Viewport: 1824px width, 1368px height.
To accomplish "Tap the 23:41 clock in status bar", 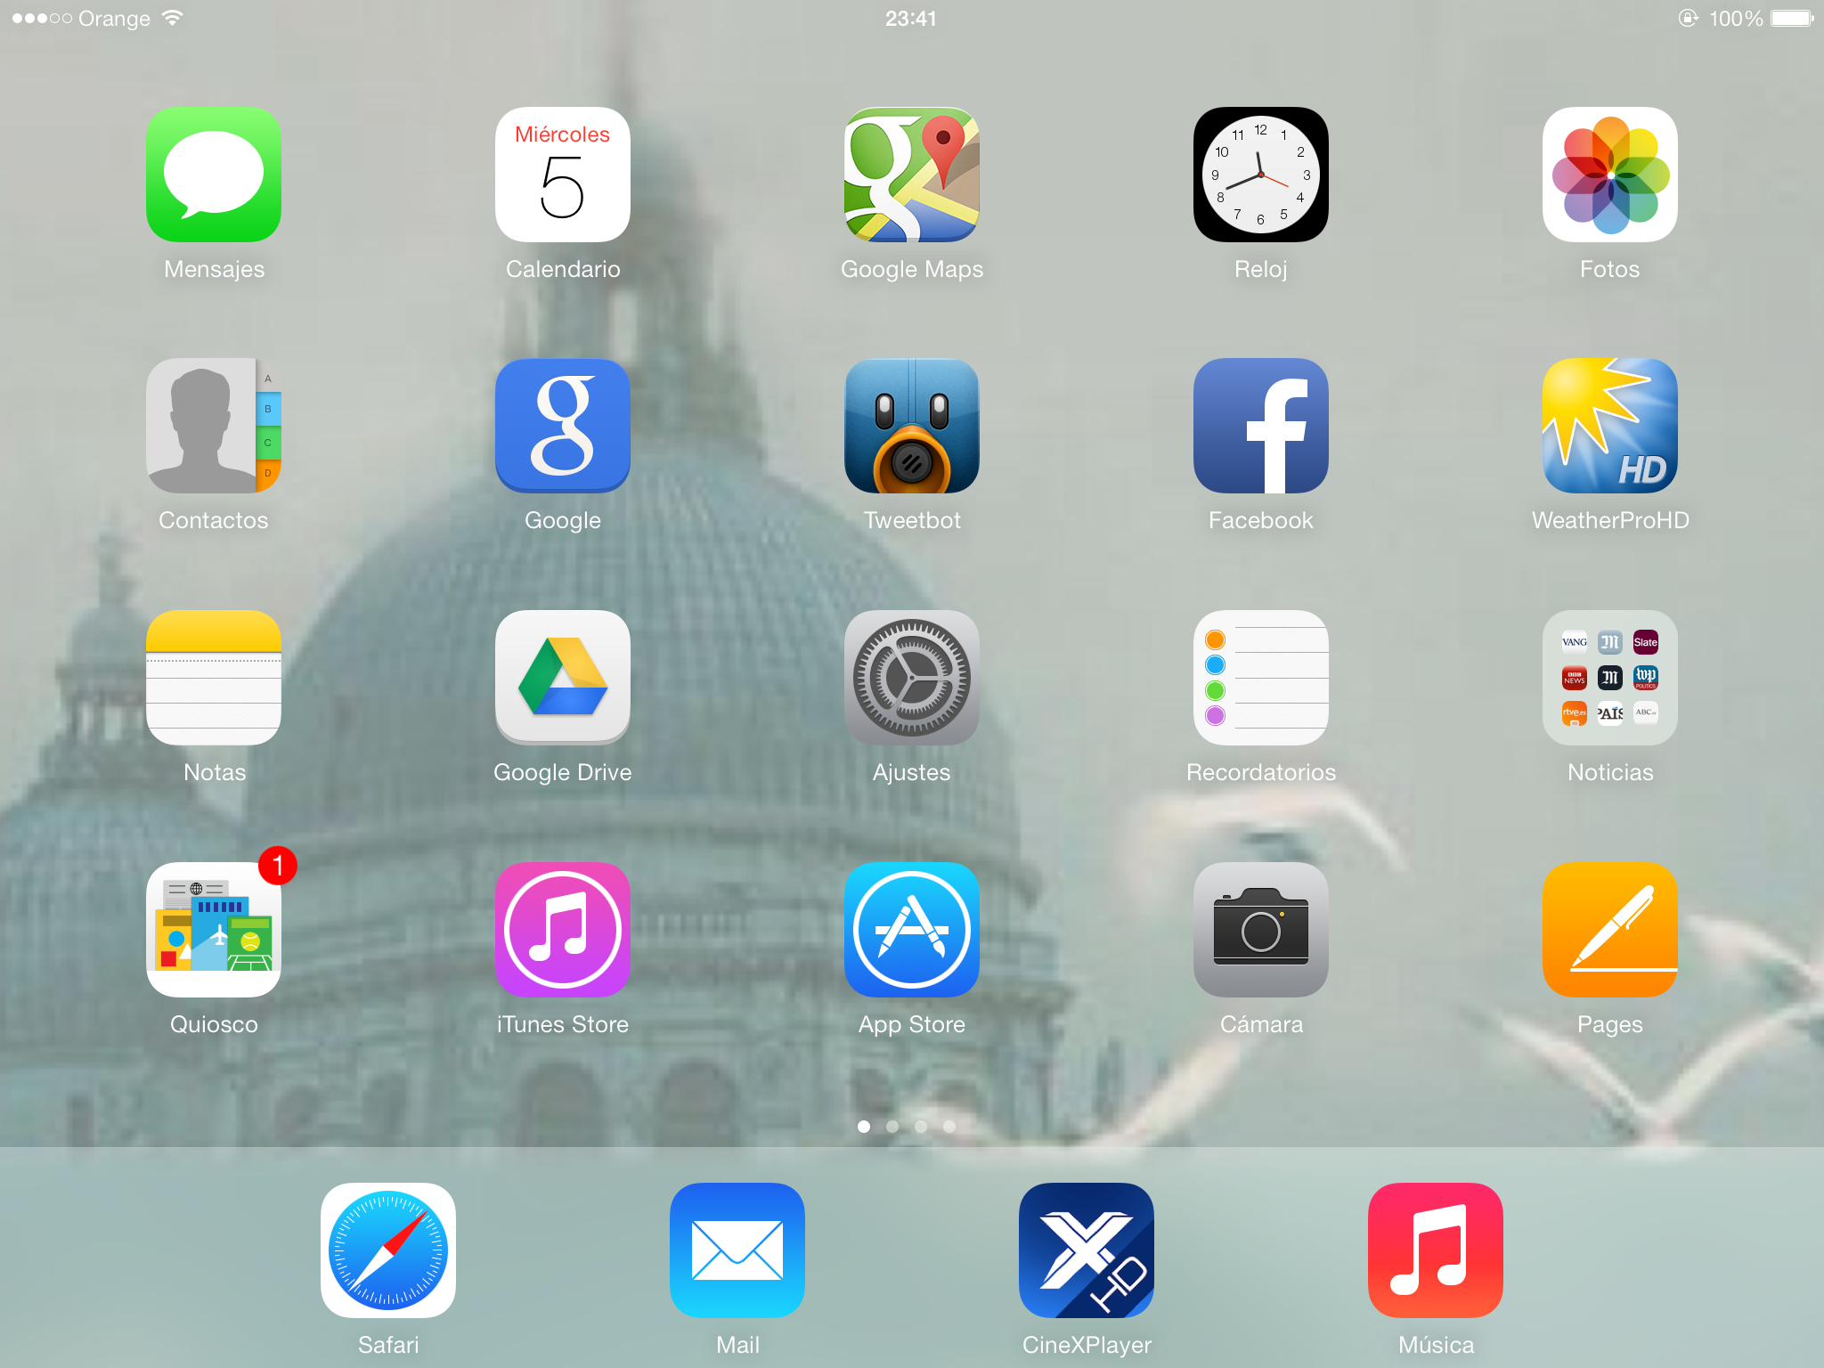I will pyautogui.click(x=911, y=19).
